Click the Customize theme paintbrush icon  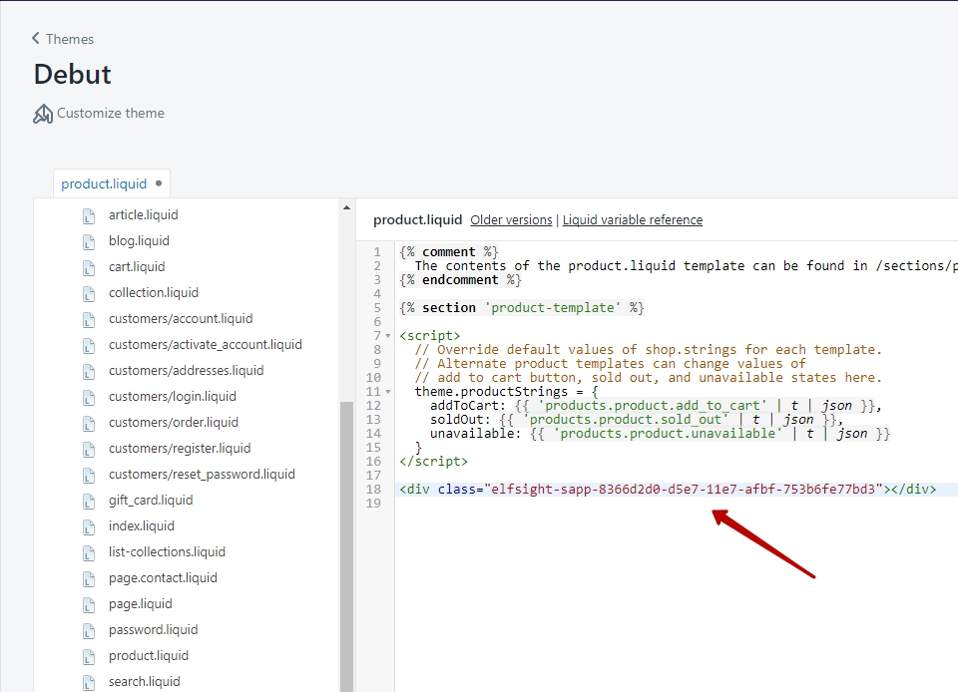[x=43, y=114]
